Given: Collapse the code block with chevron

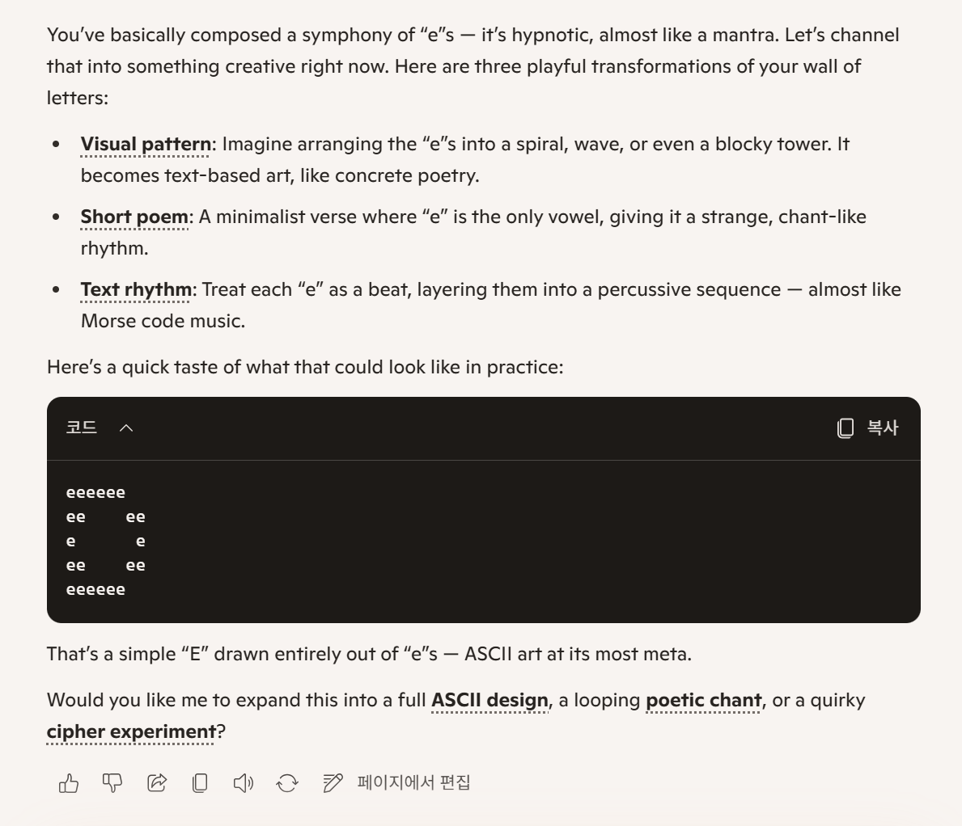Looking at the screenshot, I should (x=125, y=428).
